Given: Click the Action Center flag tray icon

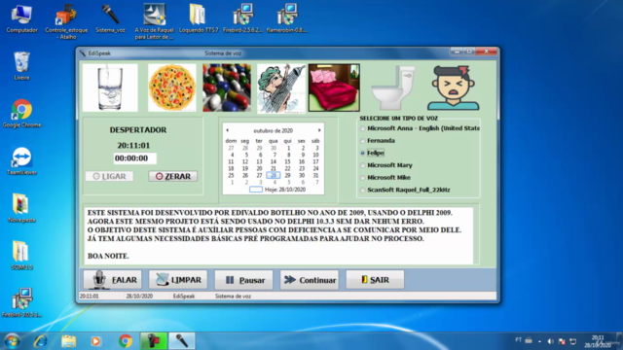Looking at the screenshot, I should click(x=562, y=341).
